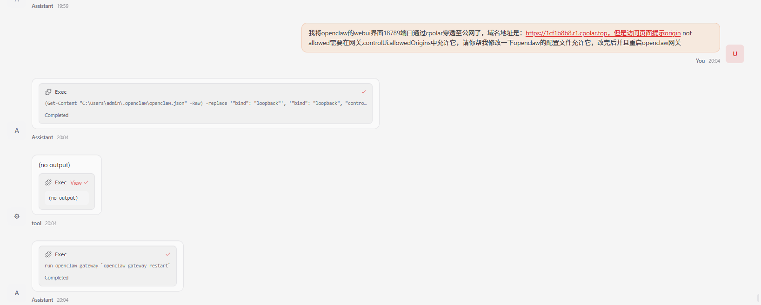
Task: Click the (no output) code block inside the Exec card
Action: point(63,198)
